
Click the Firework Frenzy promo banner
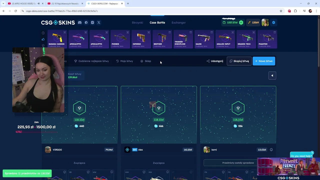coord(288,166)
